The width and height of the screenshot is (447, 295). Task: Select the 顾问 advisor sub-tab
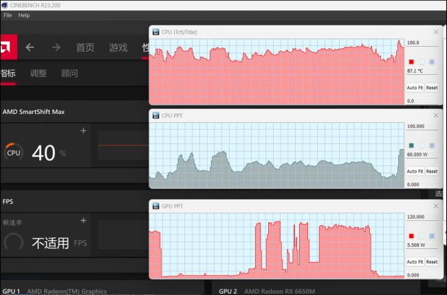click(69, 73)
